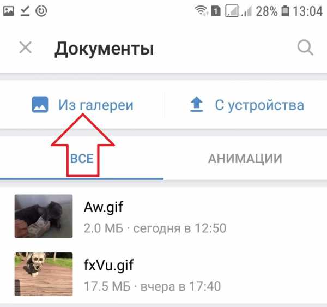The height and width of the screenshot is (307, 327).
Task: Tap the gallery picture icon
Action: tap(40, 104)
